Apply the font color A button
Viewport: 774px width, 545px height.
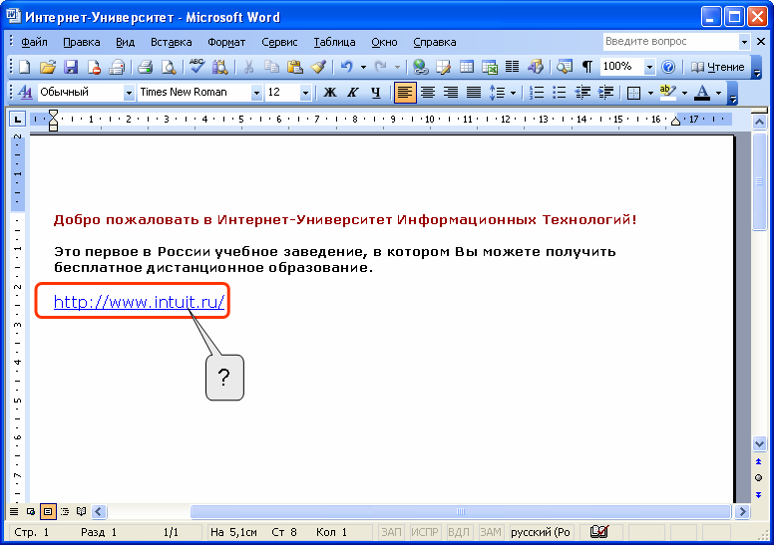point(702,93)
